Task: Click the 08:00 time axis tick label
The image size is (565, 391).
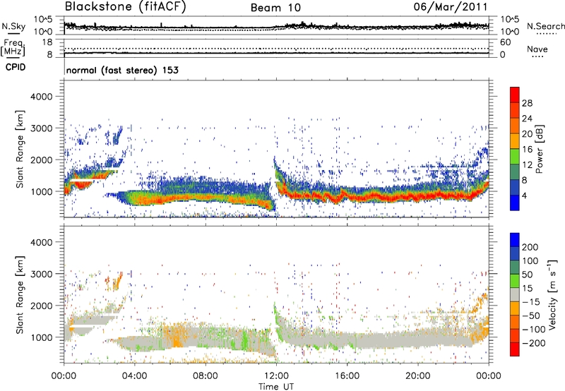Action: [x=206, y=376]
